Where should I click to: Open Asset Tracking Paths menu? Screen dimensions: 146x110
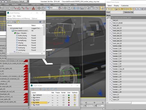click(19, 16)
